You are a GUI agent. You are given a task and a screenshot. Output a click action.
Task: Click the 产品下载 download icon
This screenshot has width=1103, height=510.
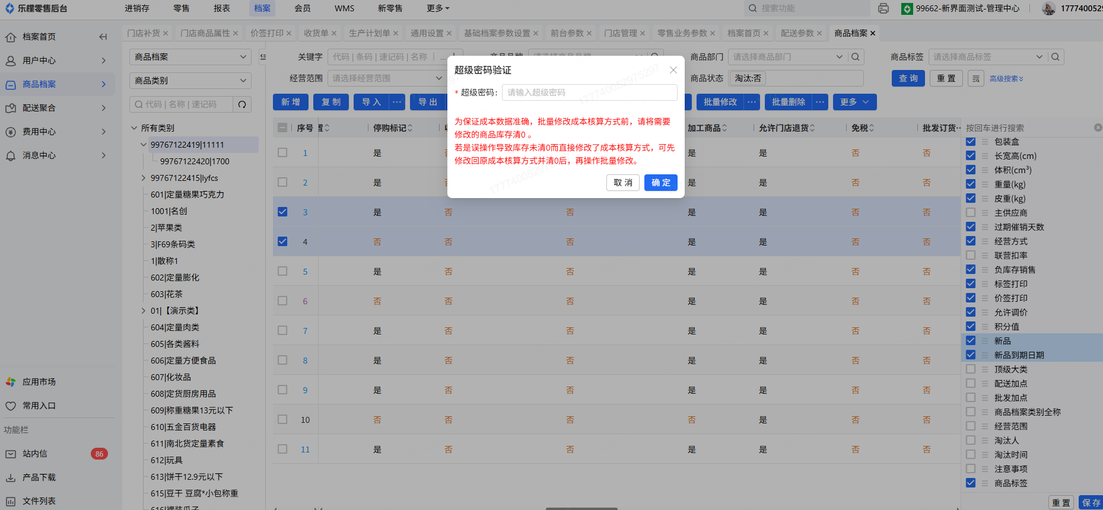(x=11, y=477)
